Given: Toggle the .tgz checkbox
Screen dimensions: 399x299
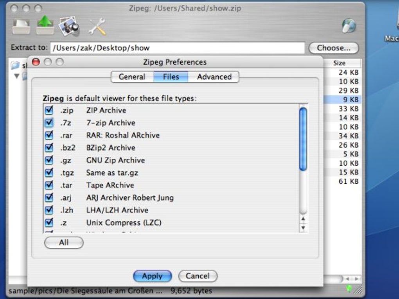Looking at the screenshot, I should coord(49,172).
